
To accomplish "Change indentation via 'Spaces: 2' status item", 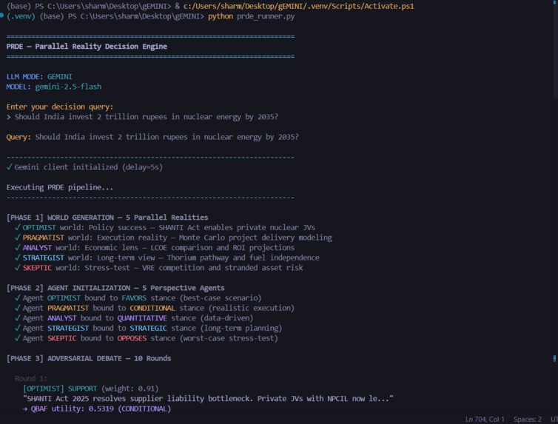I will coord(528,420).
